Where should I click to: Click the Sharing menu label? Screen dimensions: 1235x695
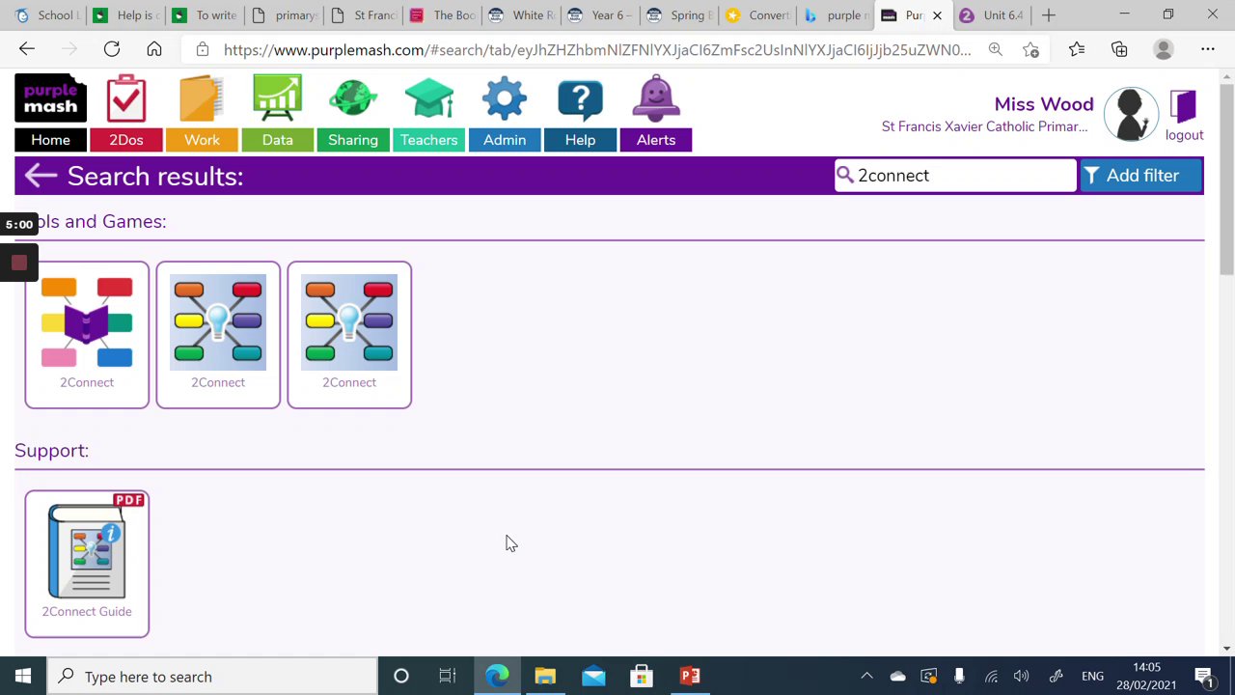click(x=353, y=140)
